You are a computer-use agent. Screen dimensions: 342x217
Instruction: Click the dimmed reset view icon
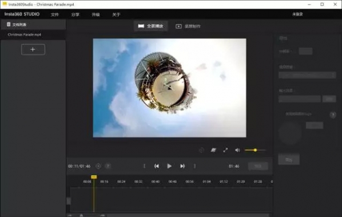click(x=201, y=150)
